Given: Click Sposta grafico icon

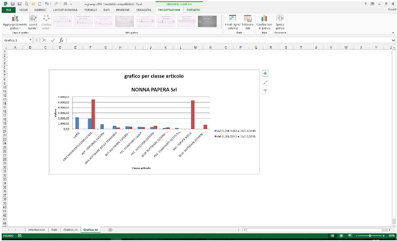Looking at the screenshot, I should click(x=280, y=22).
